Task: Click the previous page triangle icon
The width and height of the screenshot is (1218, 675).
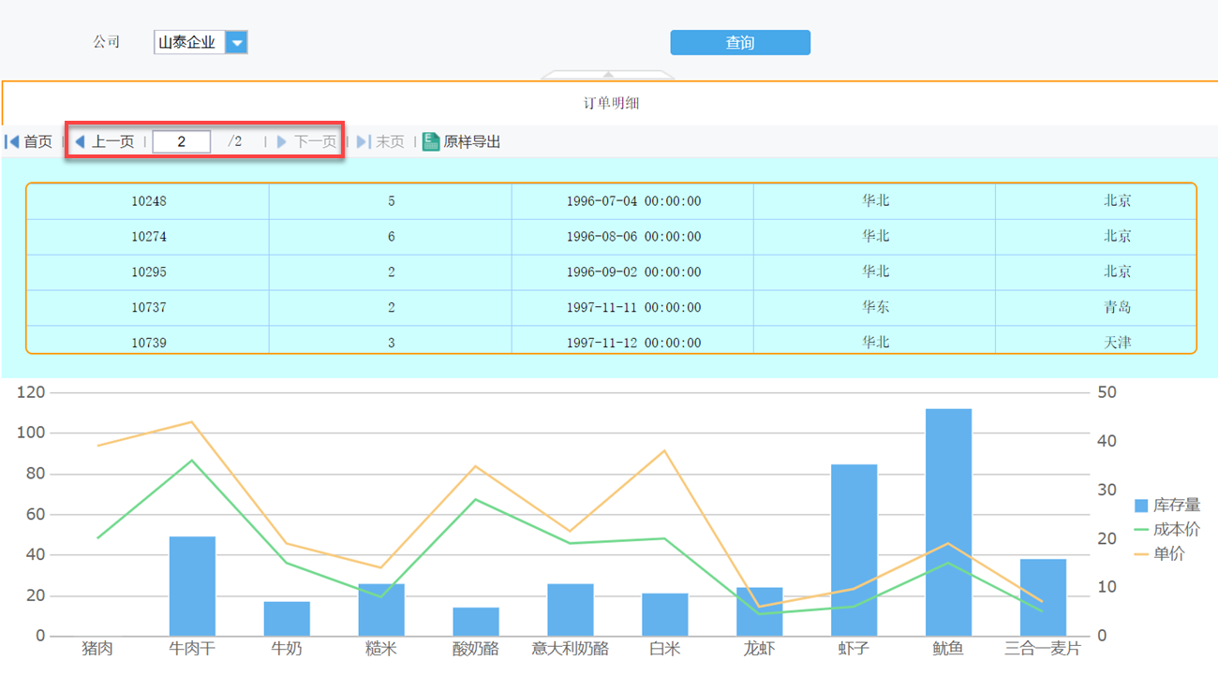Action: 80,141
